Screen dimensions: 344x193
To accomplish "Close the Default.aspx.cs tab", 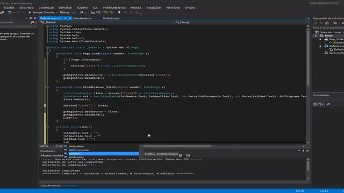I will [70, 18].
